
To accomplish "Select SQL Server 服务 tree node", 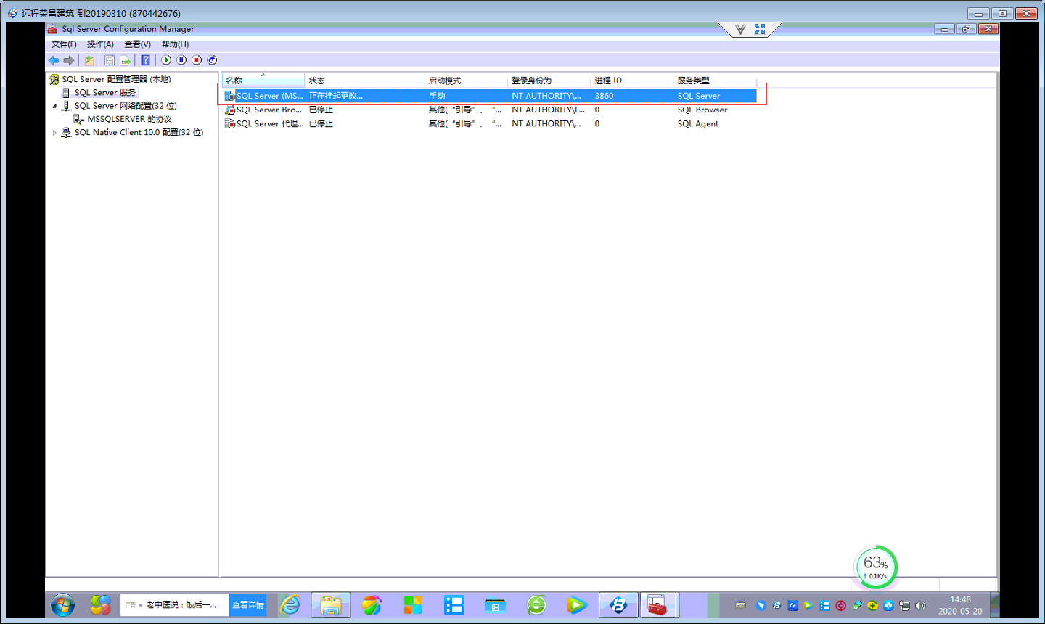I will 105,92.
